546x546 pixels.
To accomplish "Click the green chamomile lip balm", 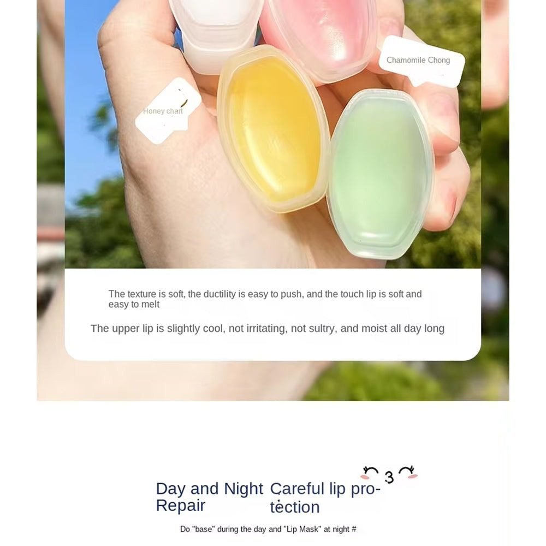I will point(381,174).
